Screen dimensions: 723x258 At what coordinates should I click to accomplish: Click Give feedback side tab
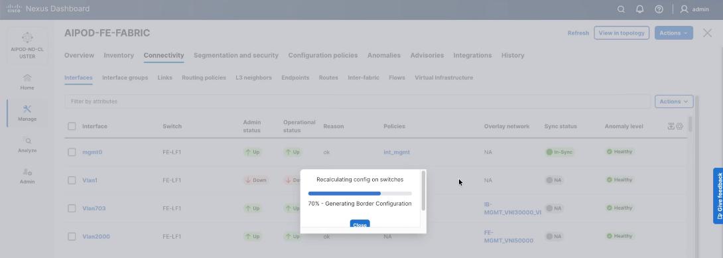point(718,196)
